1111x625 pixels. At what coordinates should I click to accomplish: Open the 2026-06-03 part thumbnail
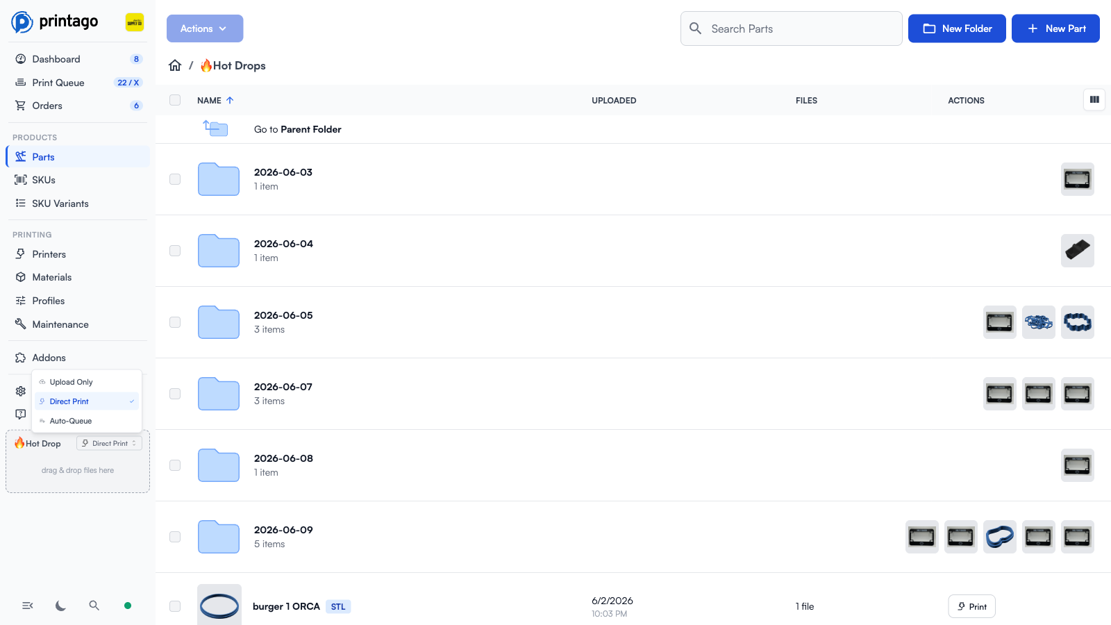1078,179
